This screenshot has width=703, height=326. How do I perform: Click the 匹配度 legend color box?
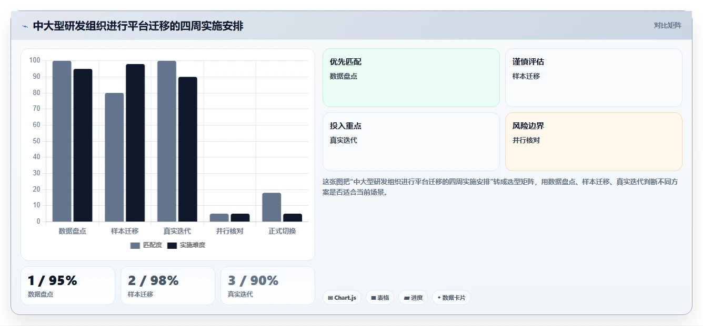[135, 245]
